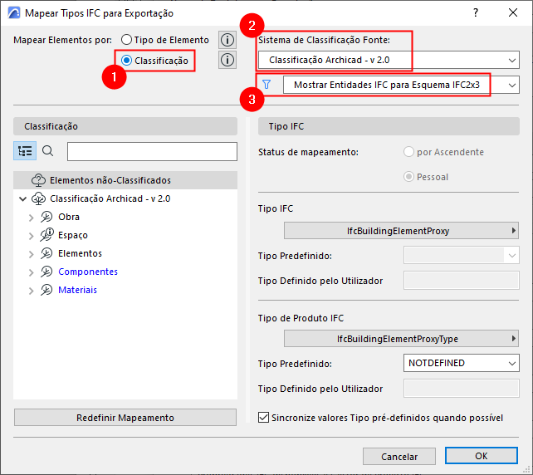The height and width of the screenshot is (475, 533).
Task: Click the Elementos não-Classificados cloud icon
Action: coord(38,180)
